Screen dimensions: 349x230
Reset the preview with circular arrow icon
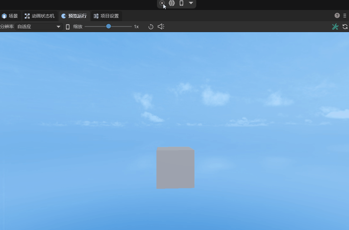coord(151,27)
